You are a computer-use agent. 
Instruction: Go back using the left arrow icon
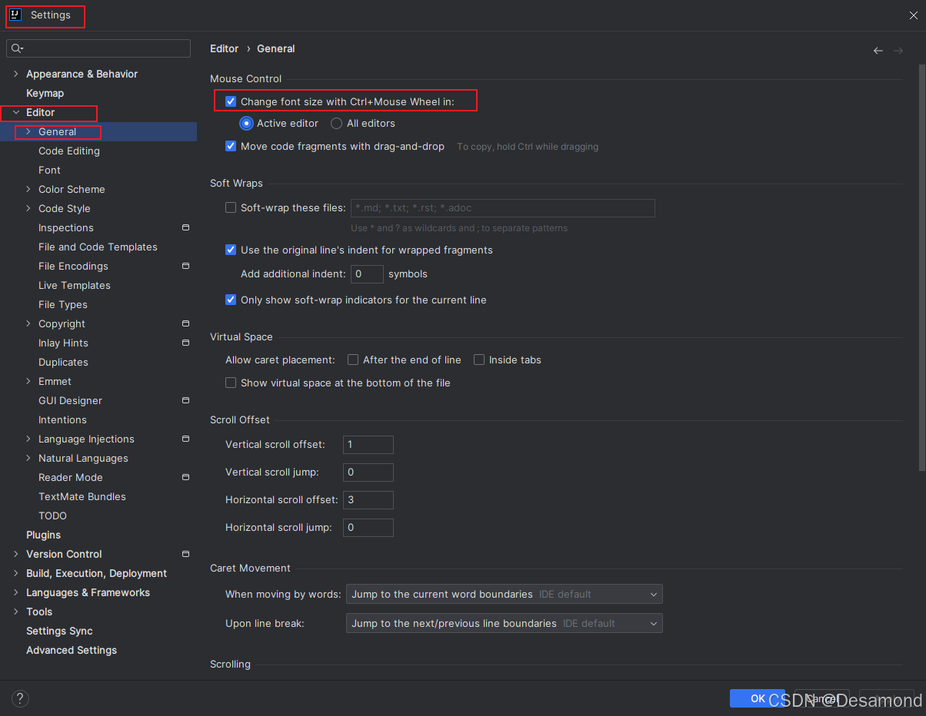[878, 50]
